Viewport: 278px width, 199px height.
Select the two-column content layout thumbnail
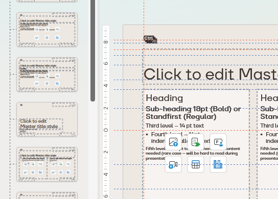pos(47,164)
